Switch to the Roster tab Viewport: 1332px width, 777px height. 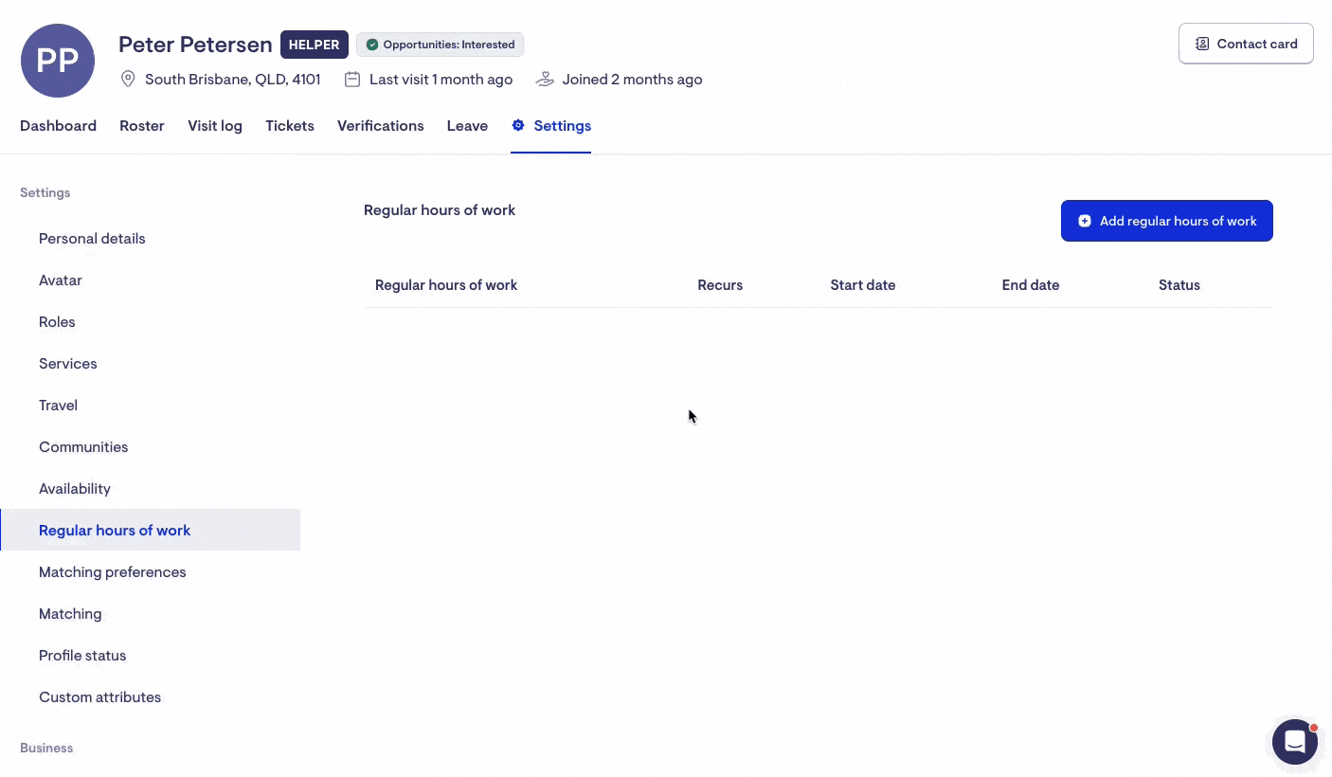coord(142,126)
